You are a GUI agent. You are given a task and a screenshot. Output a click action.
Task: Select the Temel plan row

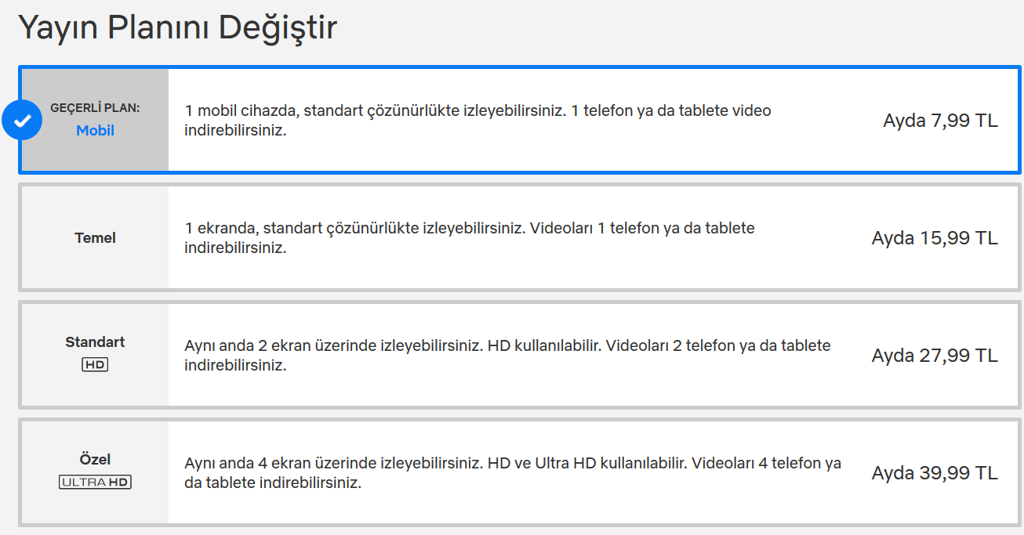520,238
